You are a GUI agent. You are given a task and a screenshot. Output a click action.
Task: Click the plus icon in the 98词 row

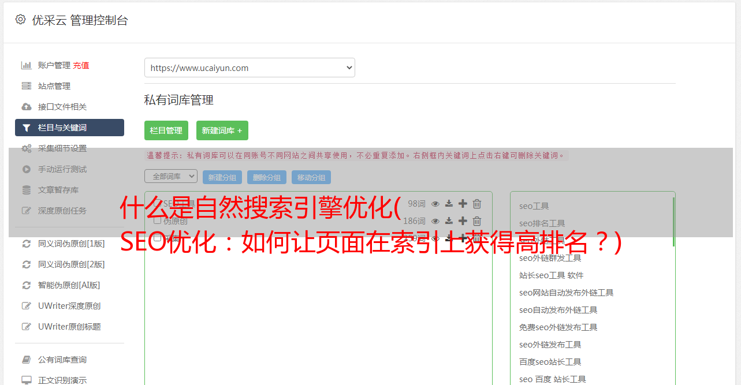click(x=463, y=204)
